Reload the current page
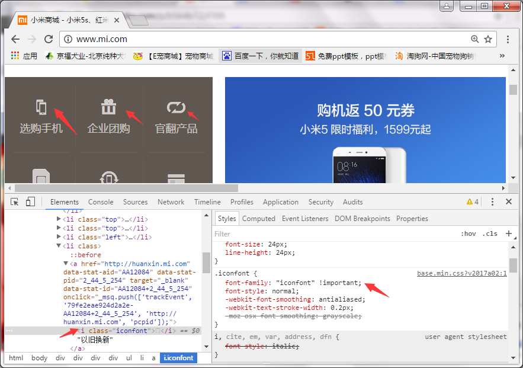Image resolution: width=523 pixels, height=368 pixels. [49, 39]
